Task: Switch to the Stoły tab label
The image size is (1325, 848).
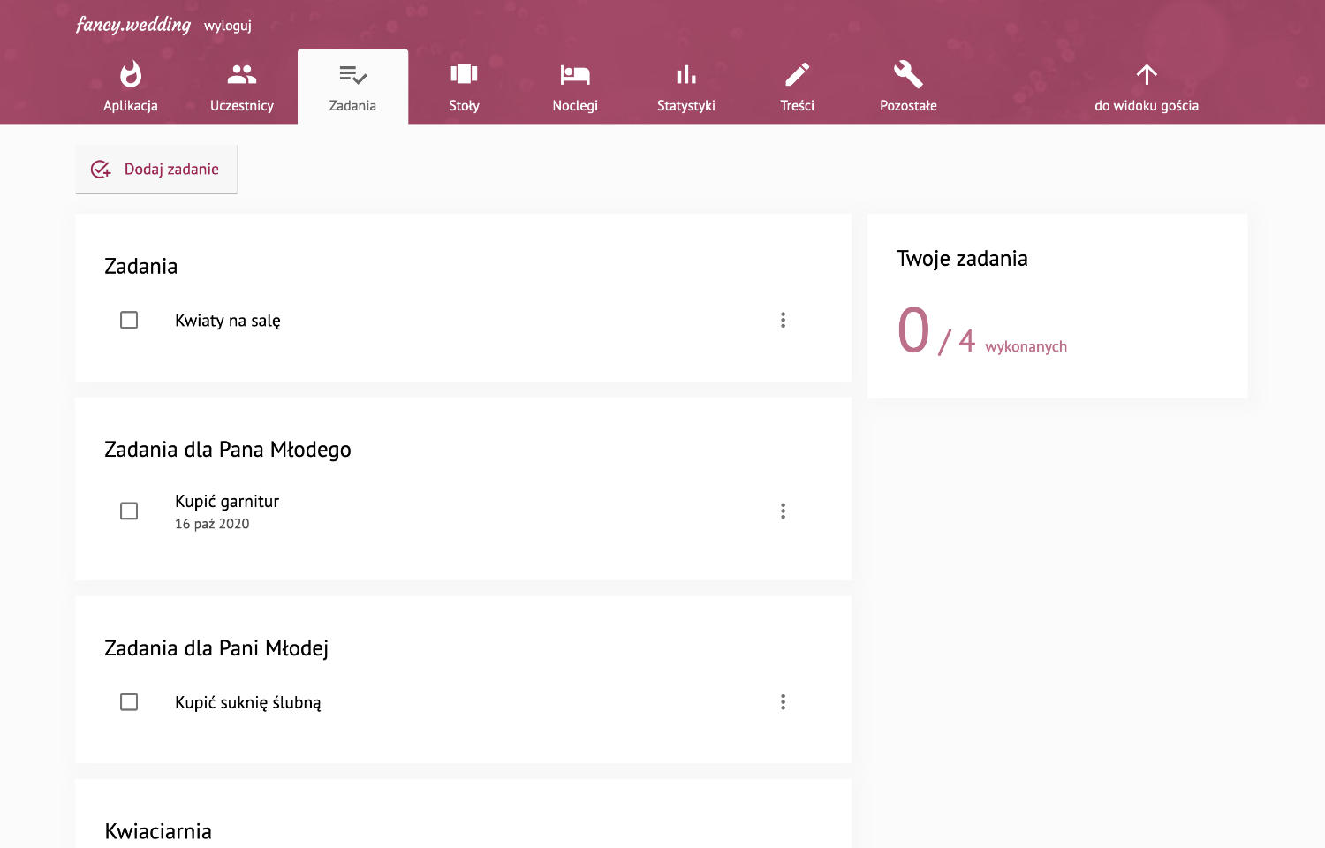Action: pos(464,105)
